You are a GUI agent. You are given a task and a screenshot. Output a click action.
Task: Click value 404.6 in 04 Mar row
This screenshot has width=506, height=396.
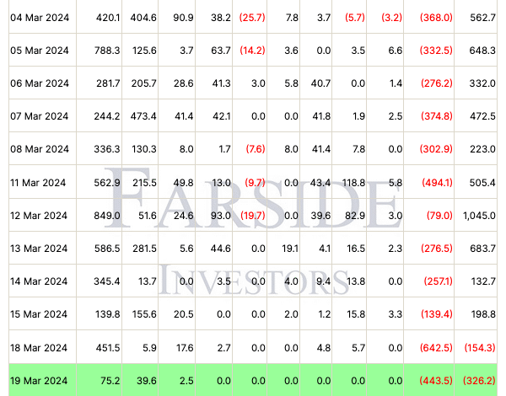pyautogui.click(x=143, y=18)
